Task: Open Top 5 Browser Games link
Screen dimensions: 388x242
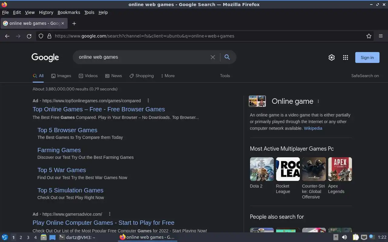Action: [67, 130]
